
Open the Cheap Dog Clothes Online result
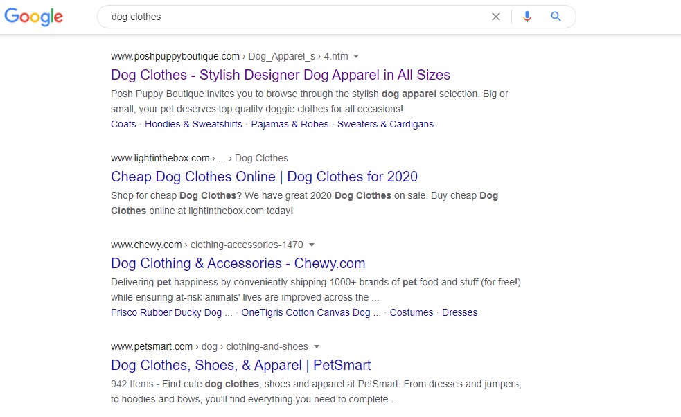pos(264,177)
